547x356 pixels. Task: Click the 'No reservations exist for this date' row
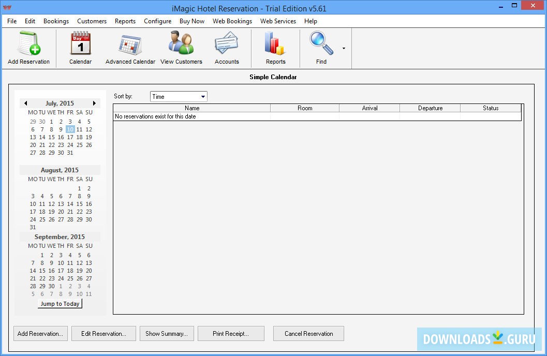click(317, 116)
